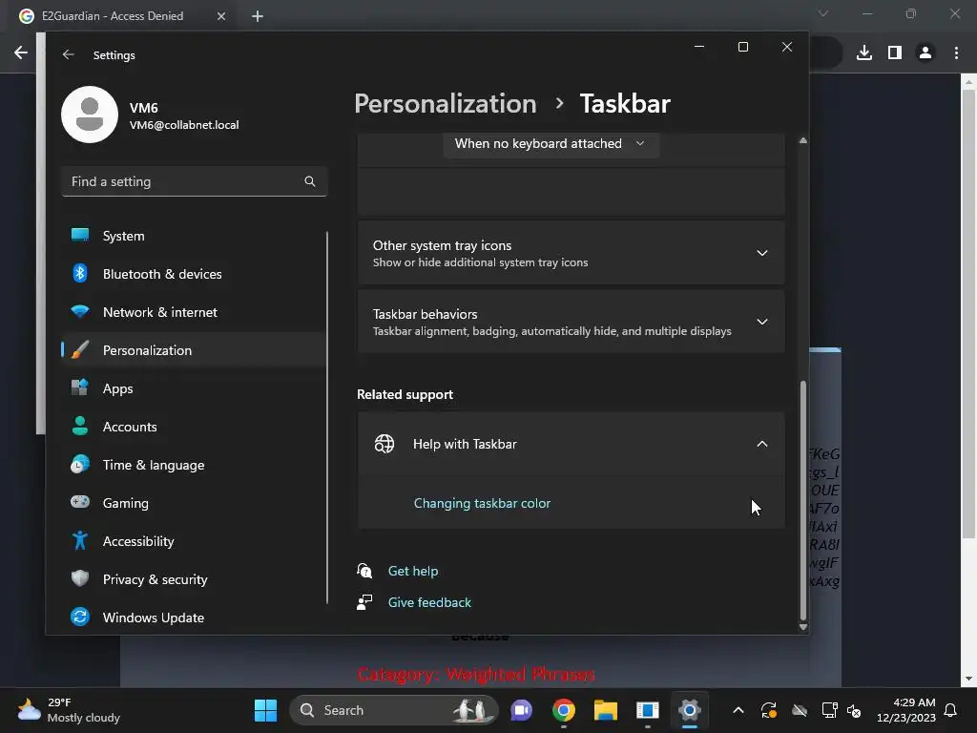Collapse Help with Taskbar section

[571, 444]
